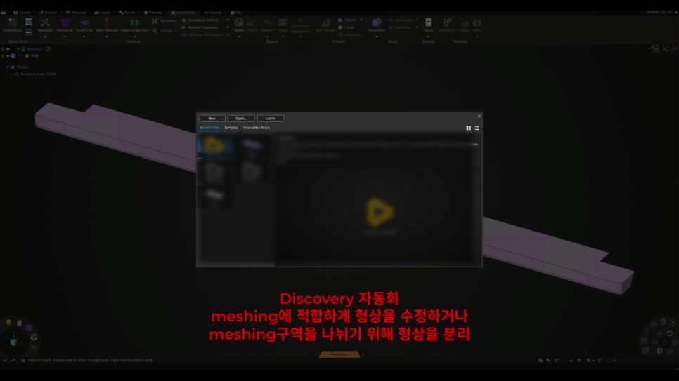Select the Structural steel material in the tree
The width and height of the screenshot is (679, 381).
[35, 74]
